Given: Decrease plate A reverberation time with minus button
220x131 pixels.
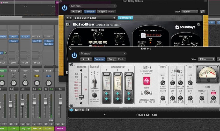Looking at the screenshot, I should 106,99.
